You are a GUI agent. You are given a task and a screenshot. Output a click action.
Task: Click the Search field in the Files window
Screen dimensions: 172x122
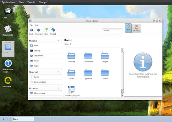point(112,30)
